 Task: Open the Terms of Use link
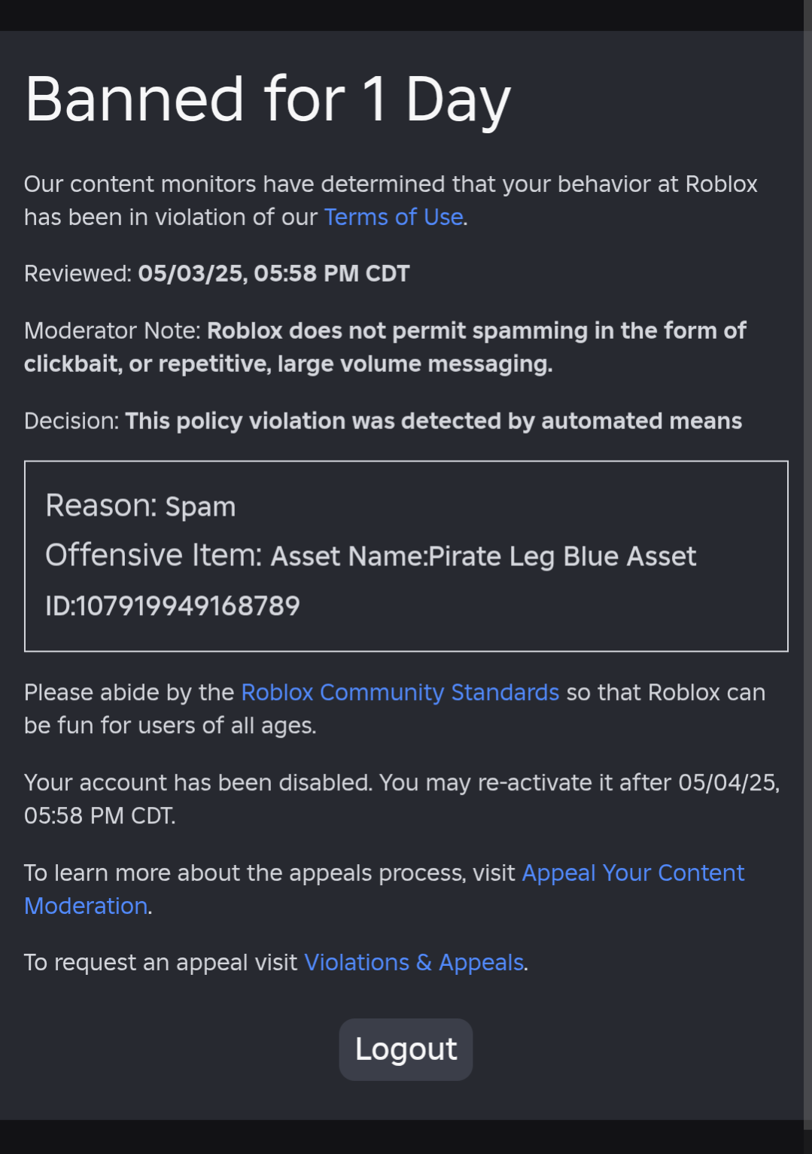[392, 218]
